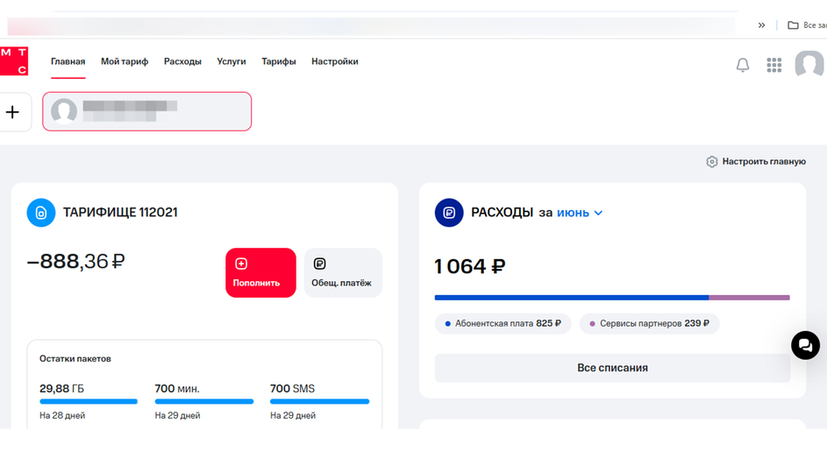Click the Сервисы партнеров 239 ₽ chip
This screenshot has height=465, width=827.
649,323
